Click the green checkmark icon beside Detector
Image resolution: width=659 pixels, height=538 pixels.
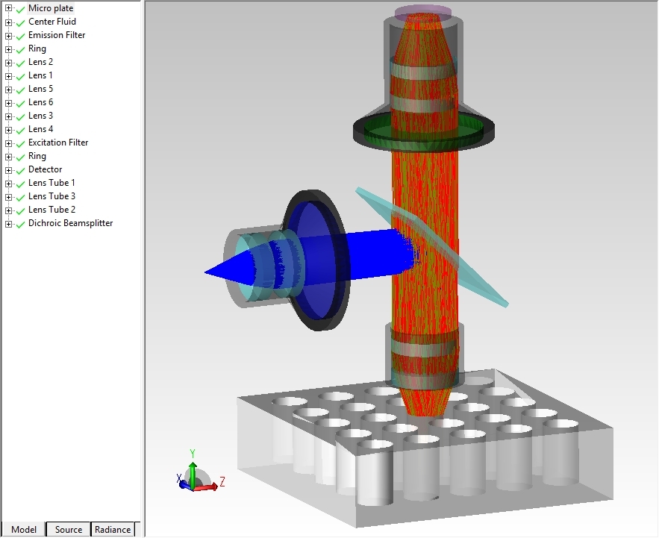click(20, 170)
